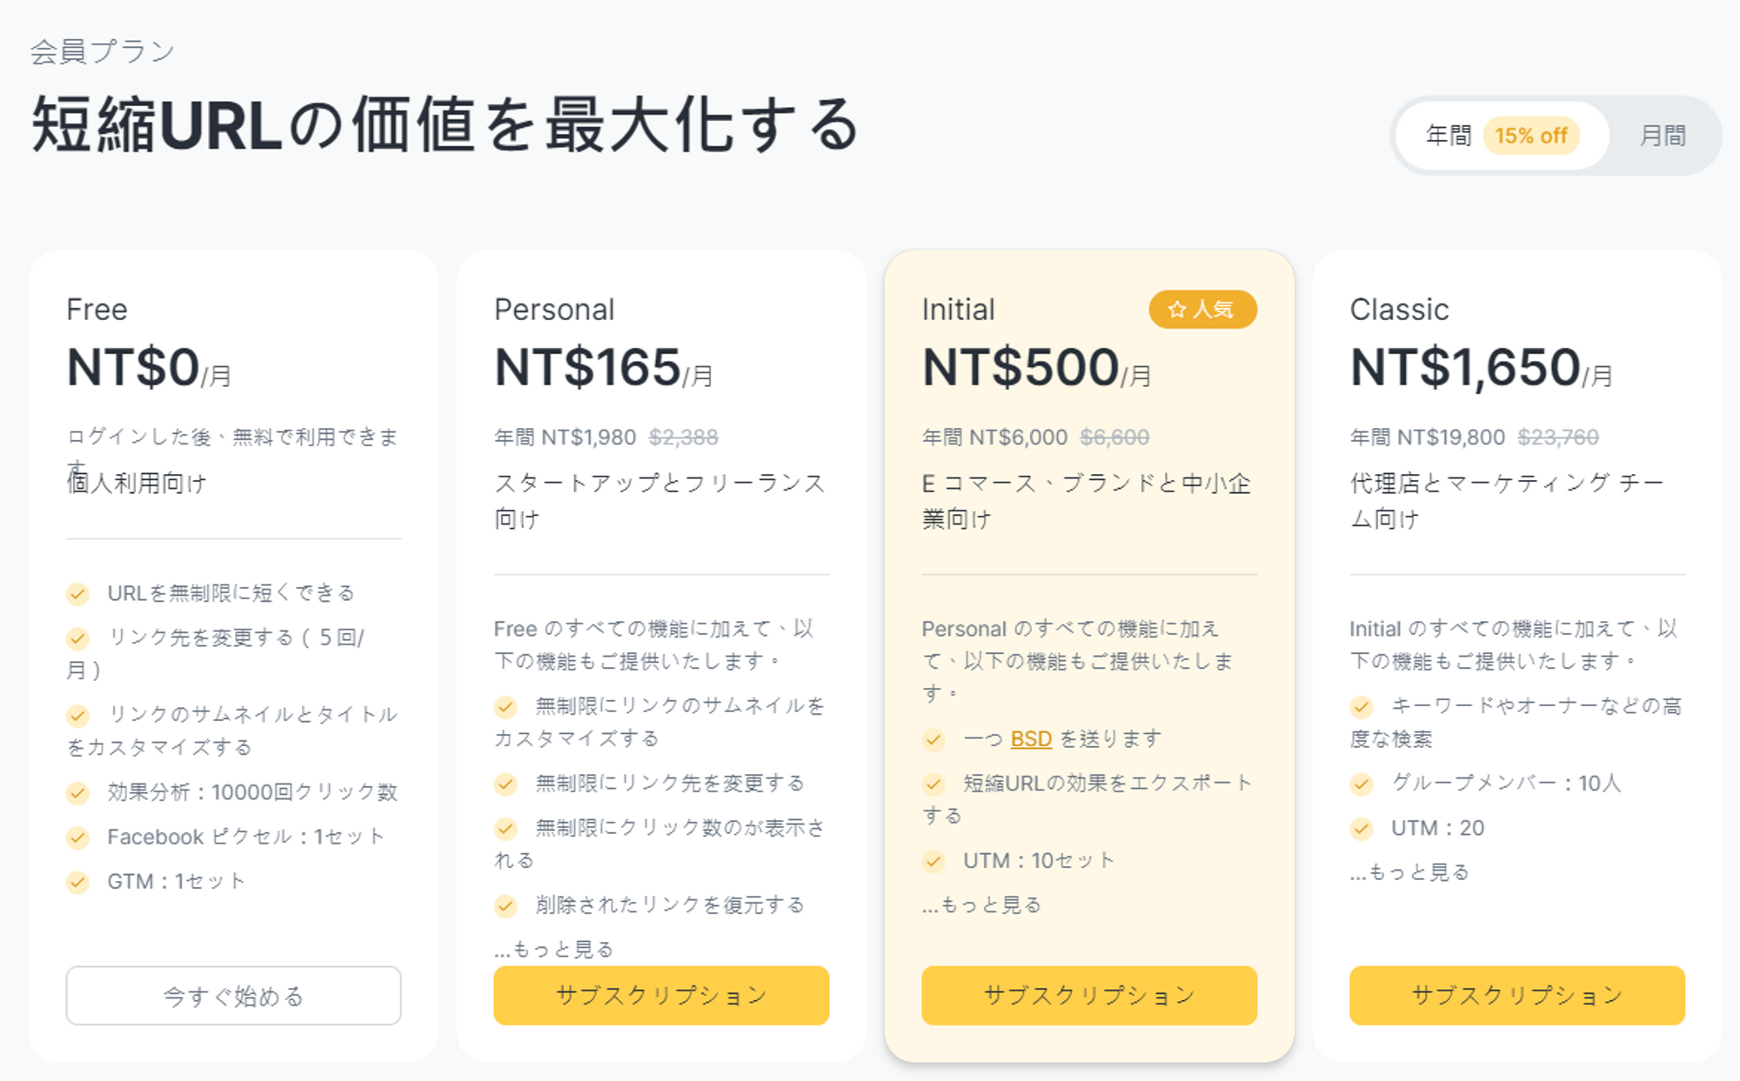Subscribe to the Classic plan
This screenshot has height=1081, width=1740.
pos(1517,996)
